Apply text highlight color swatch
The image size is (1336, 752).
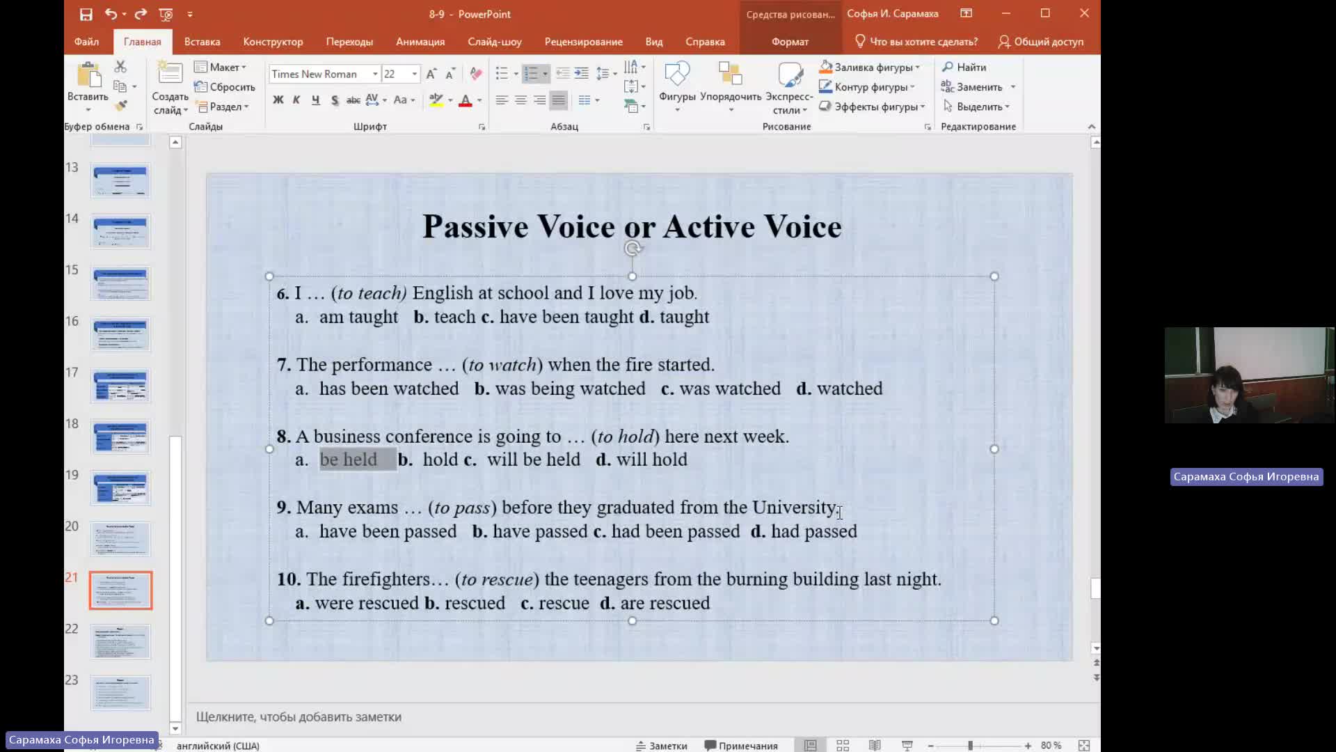(436, 100)
